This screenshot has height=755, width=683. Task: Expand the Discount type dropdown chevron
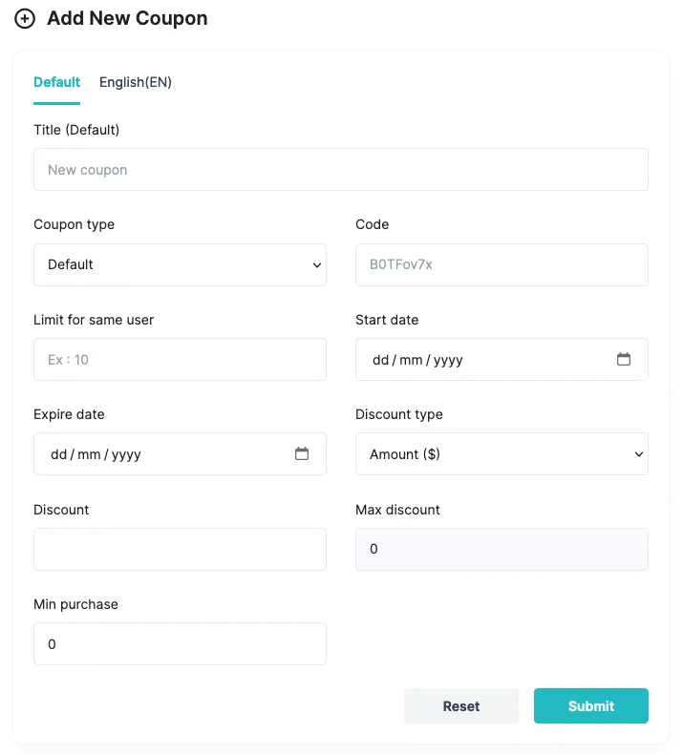(x=639, y=454)
